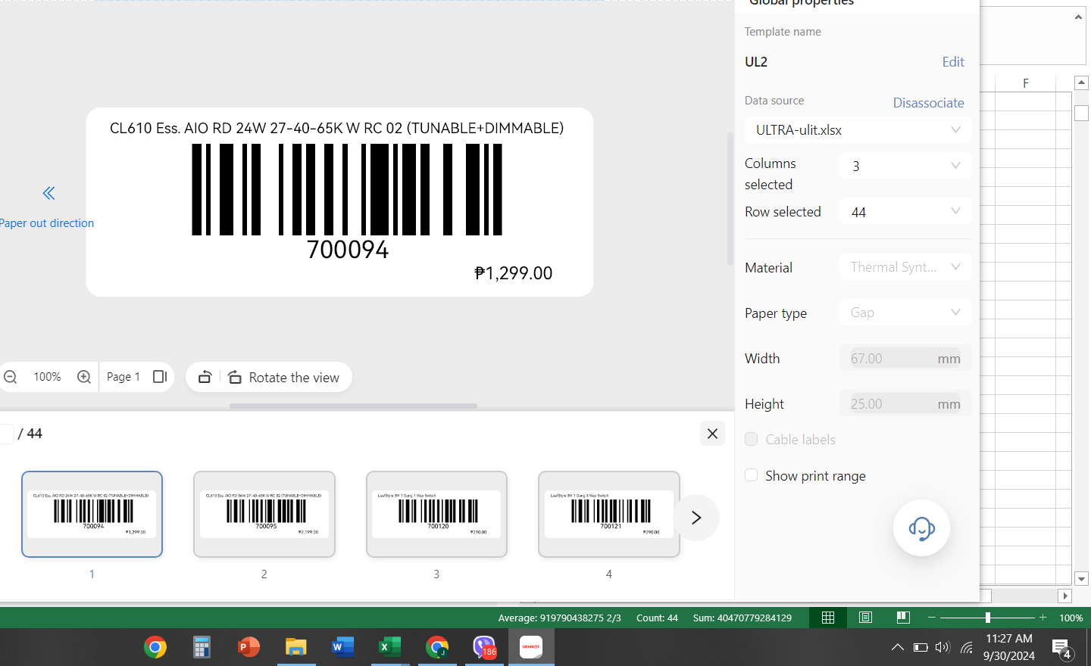Click Disassociate data source link
The height and width of the screenshot is (666, 1091).
point(928,103)
